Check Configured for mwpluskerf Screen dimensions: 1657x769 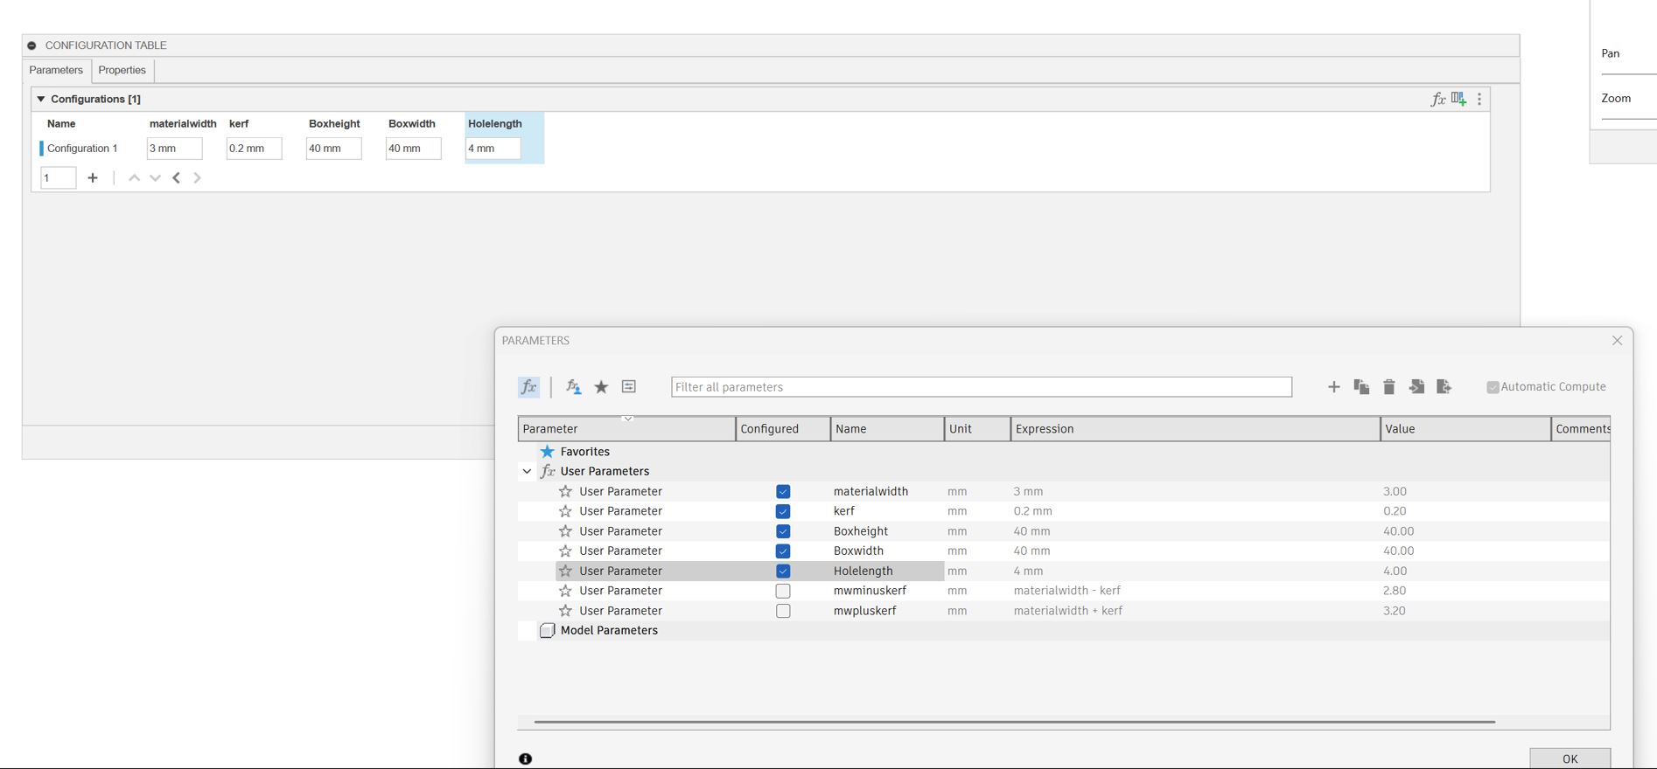tap(783, 611)
